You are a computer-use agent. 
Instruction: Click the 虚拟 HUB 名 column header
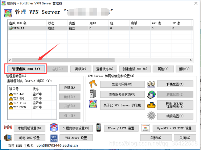pyautogui.click(x=27, y=23)
